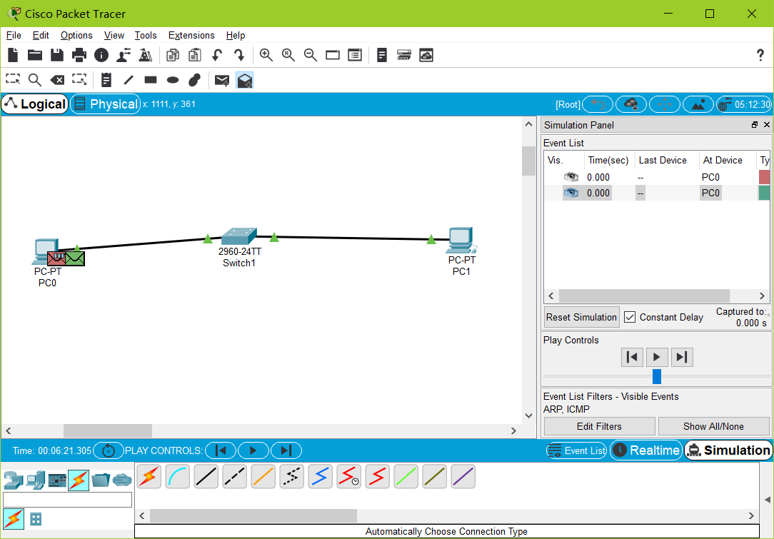This screenshot has height=539, width=774.
Task: Play simulation in Simulation Panel
Action: (656, 357)
